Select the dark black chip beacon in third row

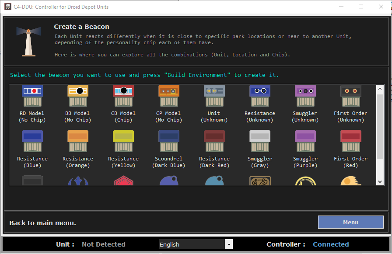pyautogui.click(x=32, y=181)
